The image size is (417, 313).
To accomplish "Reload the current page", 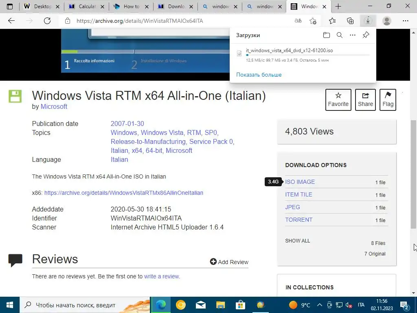I will (47, 21).
